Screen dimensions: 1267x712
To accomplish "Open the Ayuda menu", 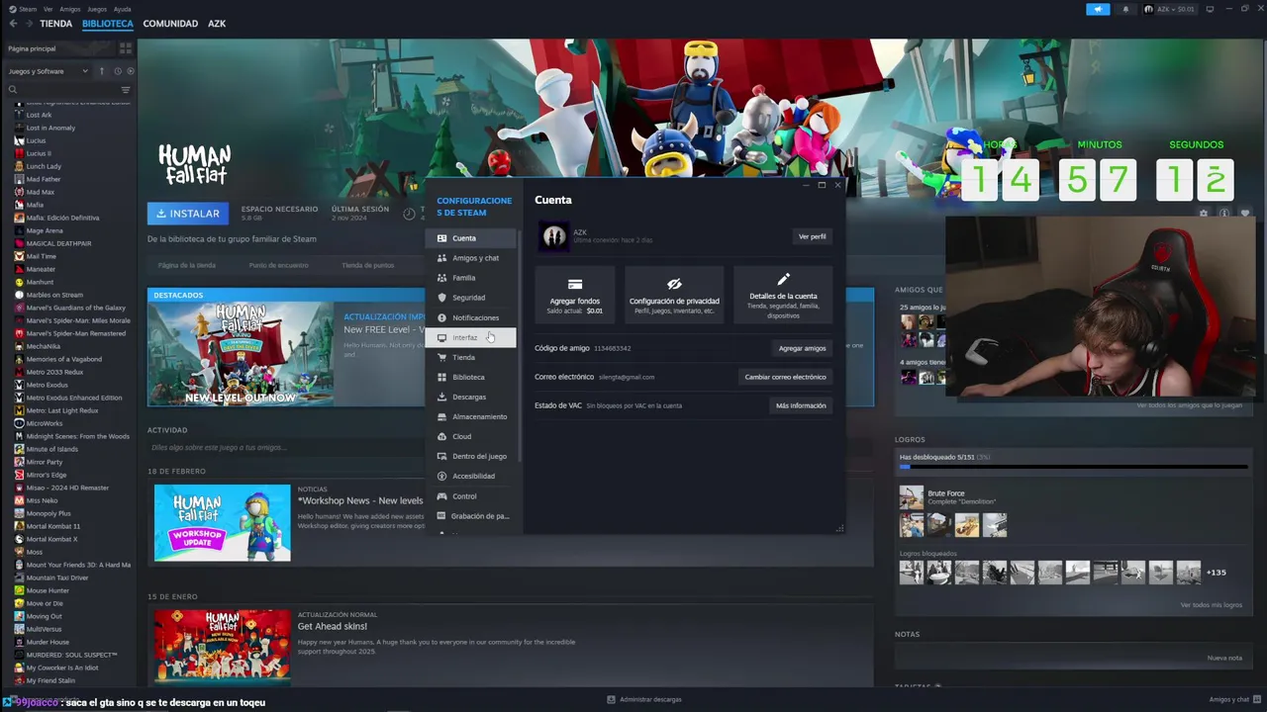I will click(122, 9).
